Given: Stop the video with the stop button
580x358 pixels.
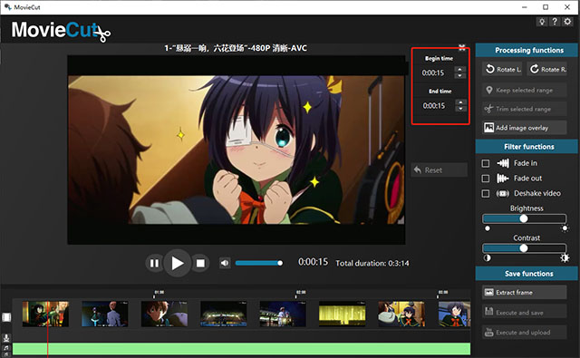Looking at the screenshot, I should pyautogui.click(x=200, y=263).
